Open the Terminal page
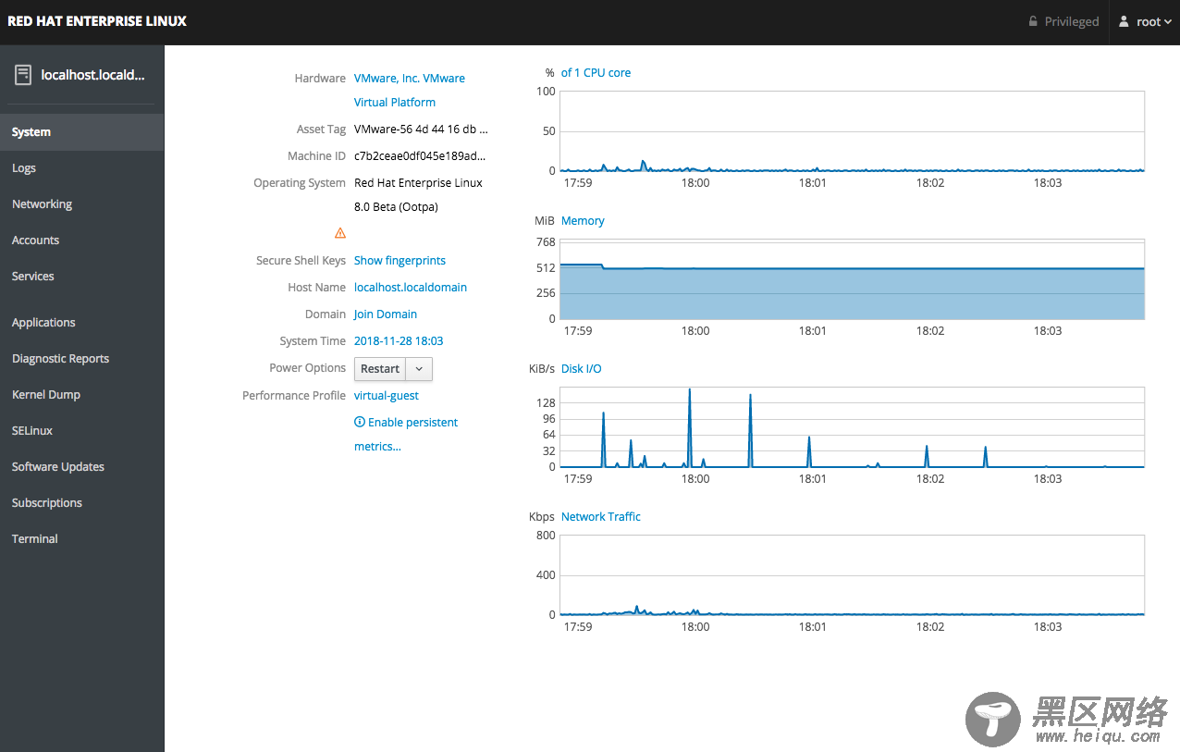This screenshot has height=752, width=1180. (81, 539)
